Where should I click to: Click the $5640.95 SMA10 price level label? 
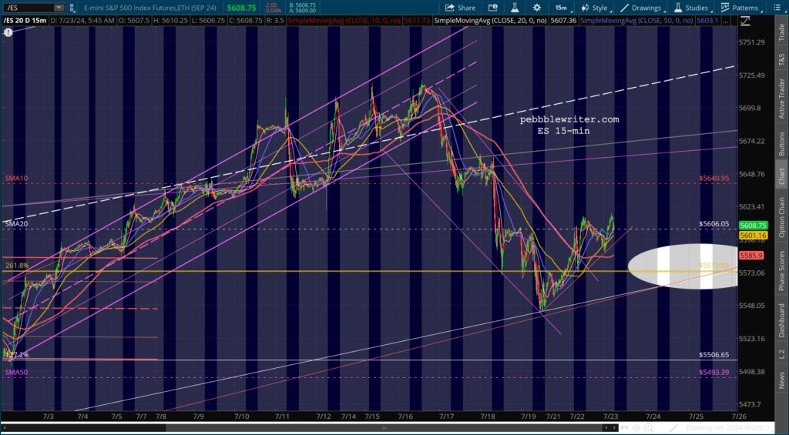tap(714, 178)
